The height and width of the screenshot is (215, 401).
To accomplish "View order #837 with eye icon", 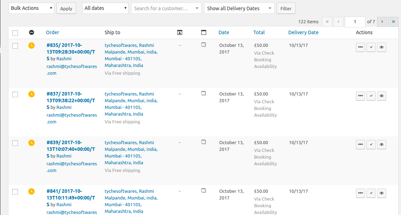I will click(382, 96).
